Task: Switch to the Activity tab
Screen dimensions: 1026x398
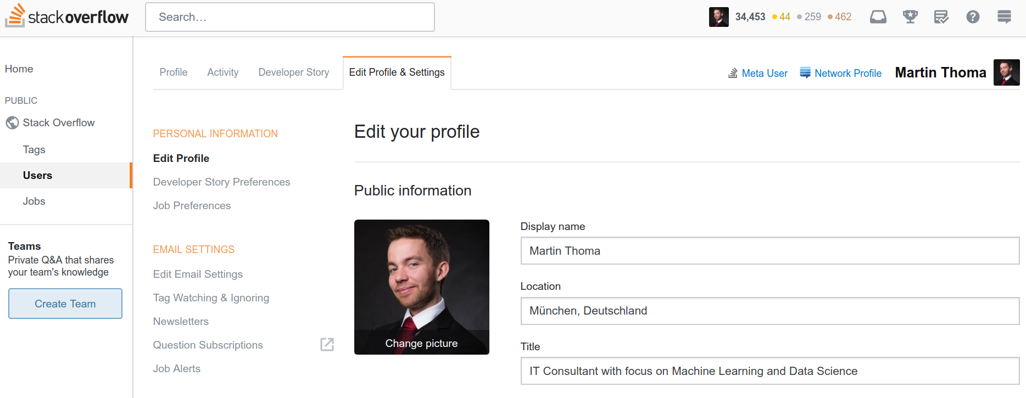Action: 222,72
